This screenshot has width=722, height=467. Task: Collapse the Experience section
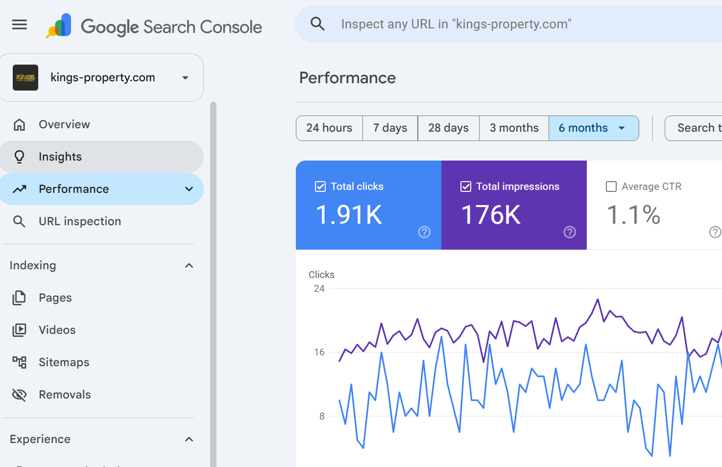pos(189,439)
